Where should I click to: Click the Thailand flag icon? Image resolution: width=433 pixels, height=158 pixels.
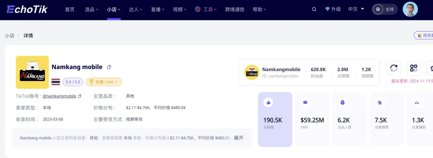pos(56,82)
